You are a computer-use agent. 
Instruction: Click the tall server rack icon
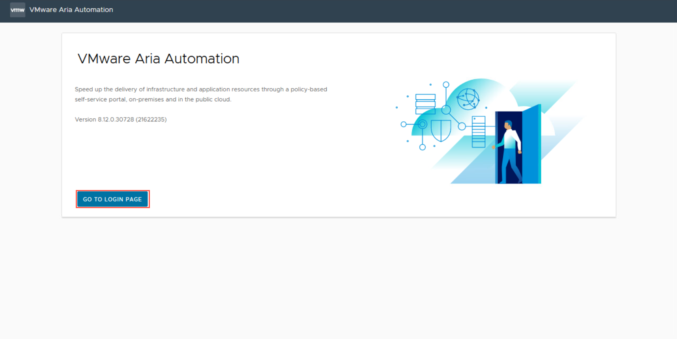[479, 132]
